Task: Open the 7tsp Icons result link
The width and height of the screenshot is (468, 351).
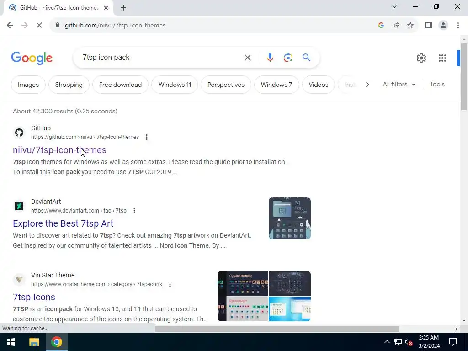Action: pyautogui.click(x=34, y=297)
